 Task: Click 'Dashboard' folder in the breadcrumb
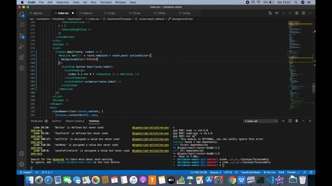click(x=74, y=19)
